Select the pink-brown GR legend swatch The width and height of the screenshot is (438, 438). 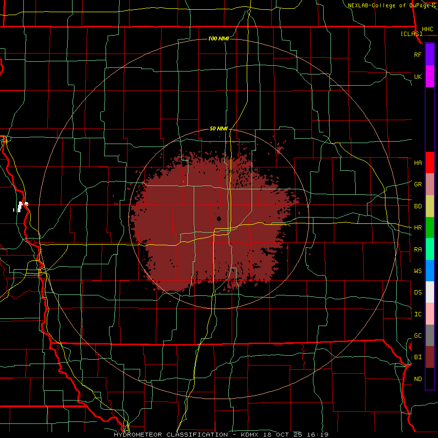click(430, 184)
